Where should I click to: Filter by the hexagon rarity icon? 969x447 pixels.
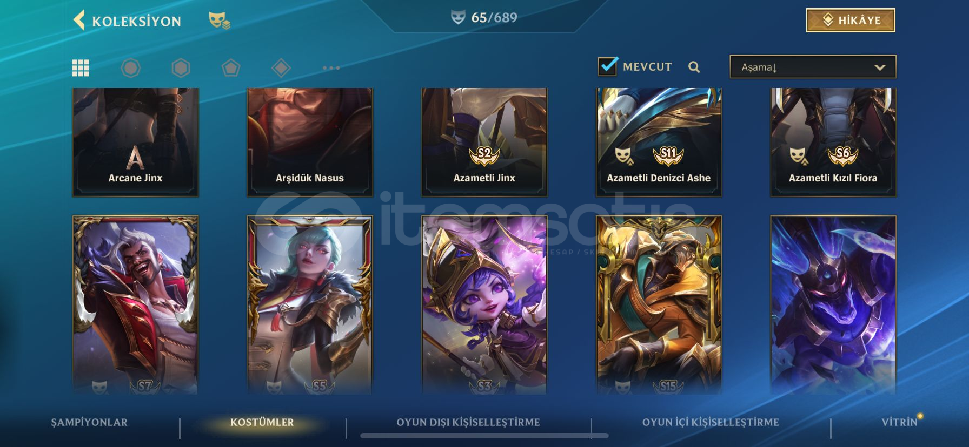tap(181, 68)
